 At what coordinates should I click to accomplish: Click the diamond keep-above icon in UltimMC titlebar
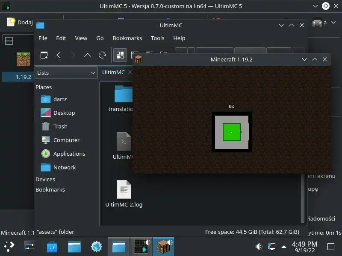point(326,6)
